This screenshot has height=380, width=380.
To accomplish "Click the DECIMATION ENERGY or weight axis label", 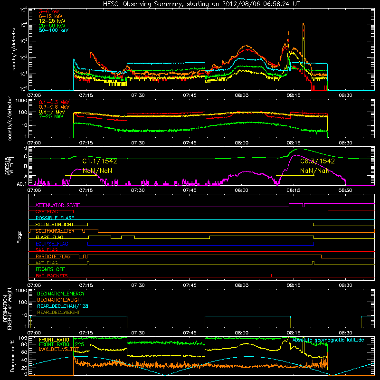I will coord(7,309).
